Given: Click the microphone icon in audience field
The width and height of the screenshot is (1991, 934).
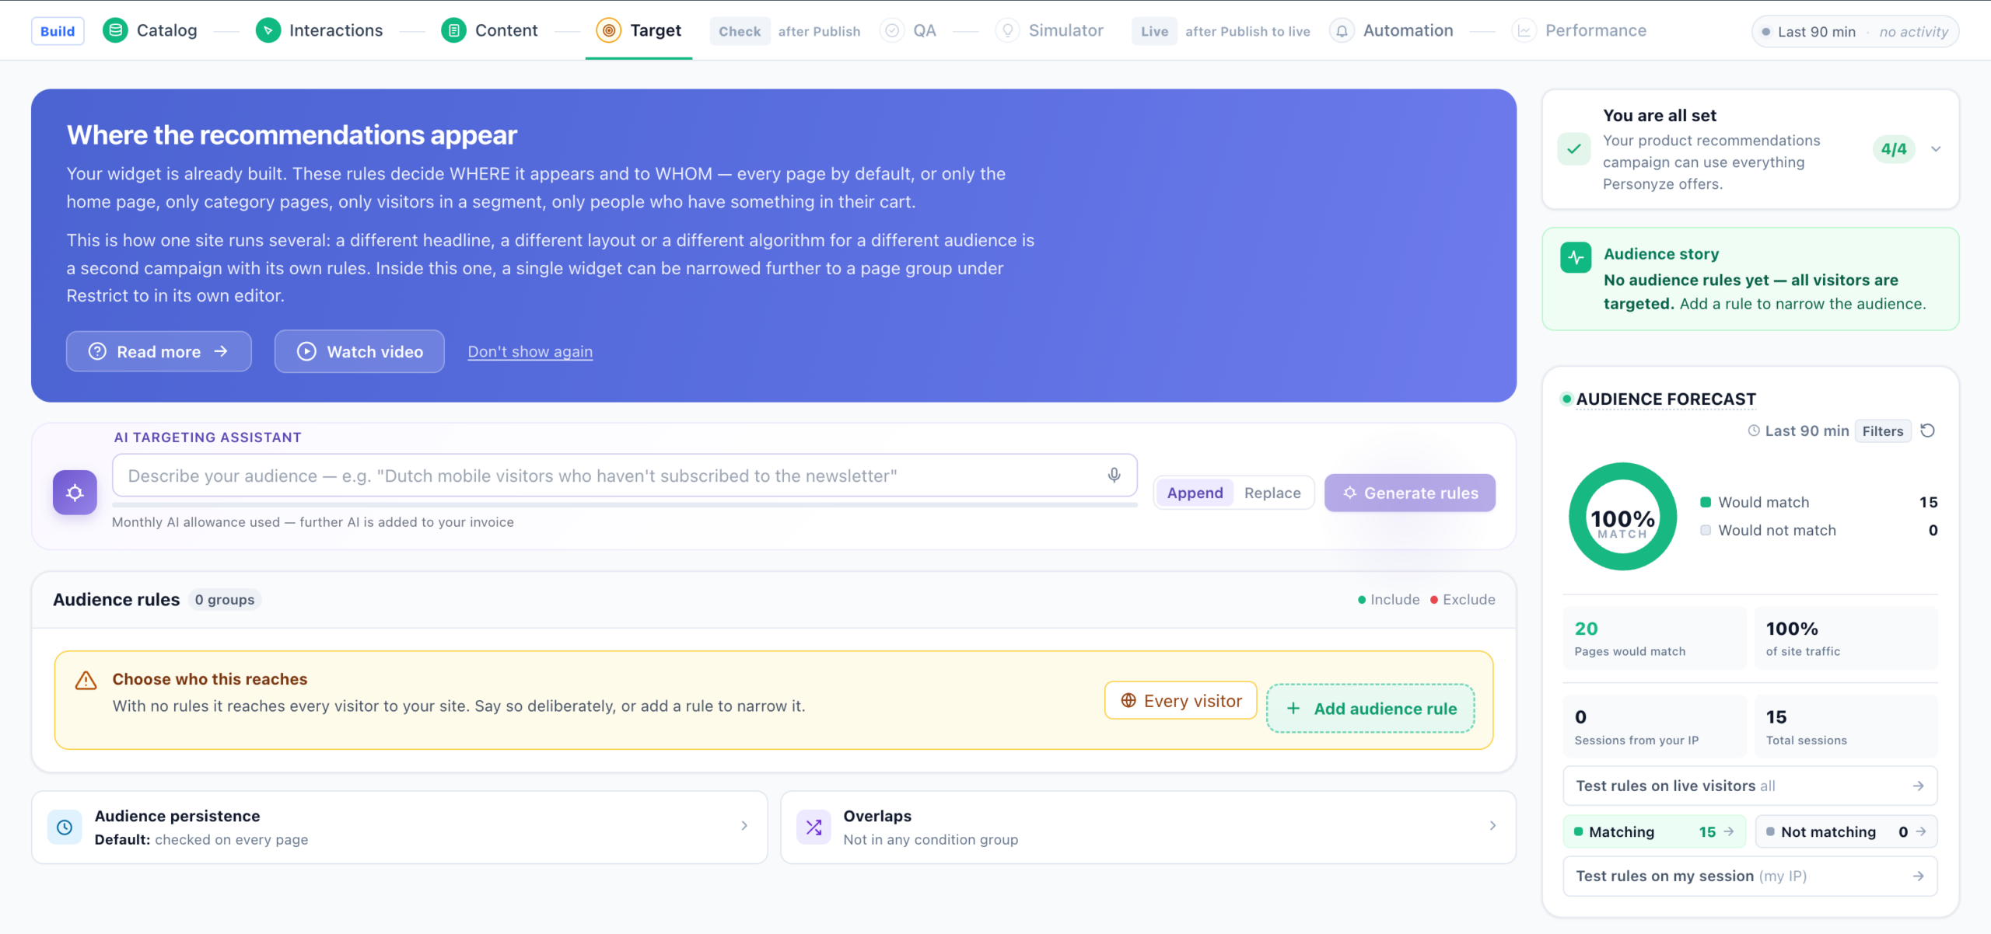Looking at the screenshot, I should (x=1114, y=475).
